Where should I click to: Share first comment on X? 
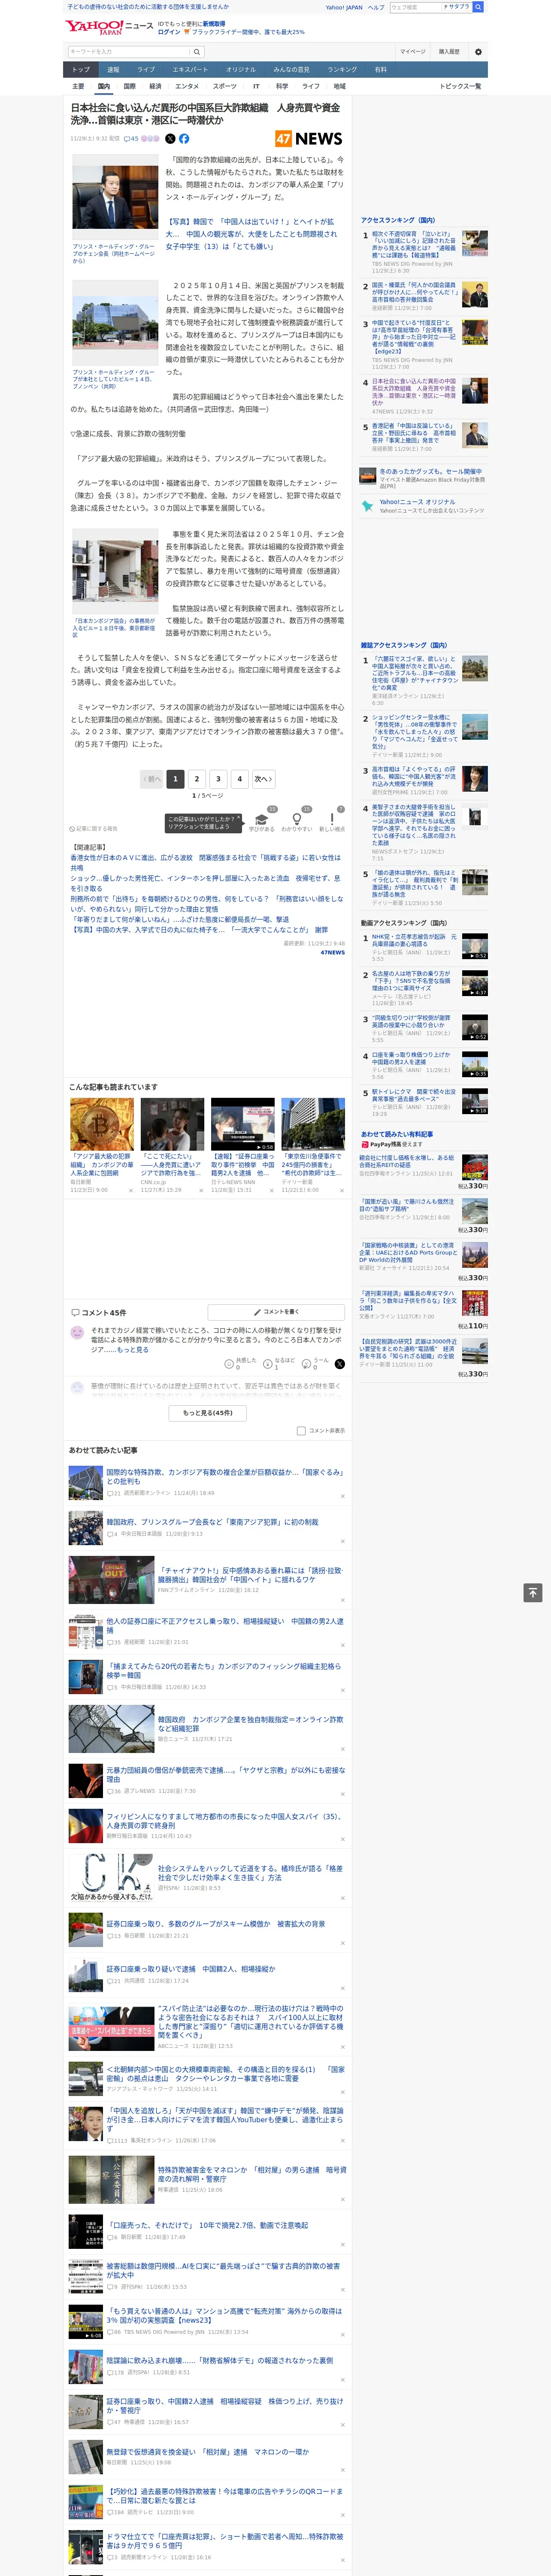[x=340, y=1364]
